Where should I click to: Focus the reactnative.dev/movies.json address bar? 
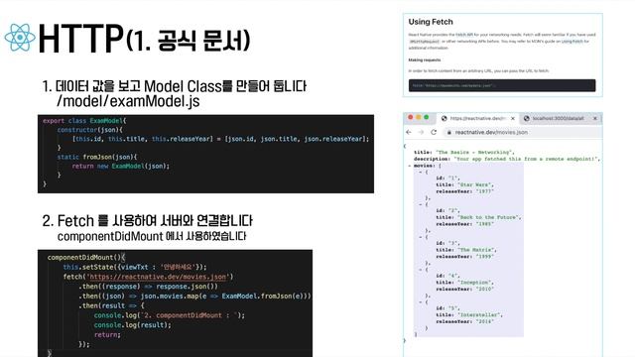(523, 132)
